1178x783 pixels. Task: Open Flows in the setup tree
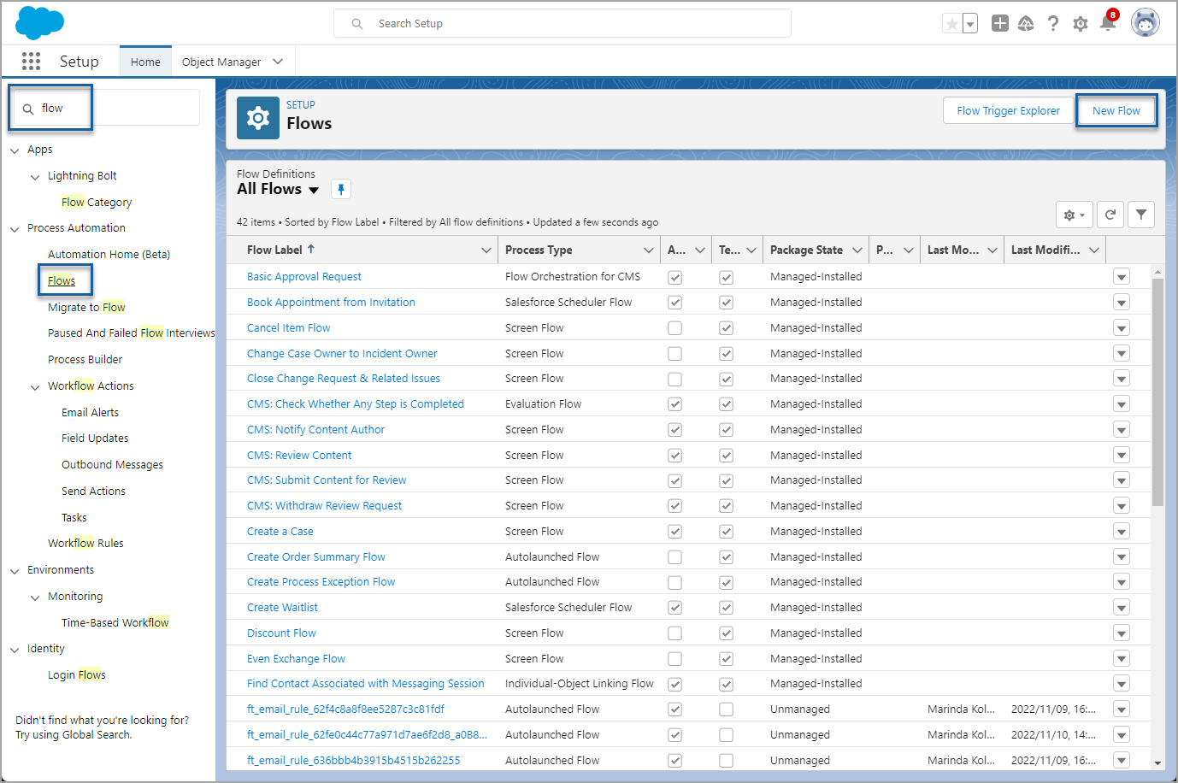click(62, 280)
